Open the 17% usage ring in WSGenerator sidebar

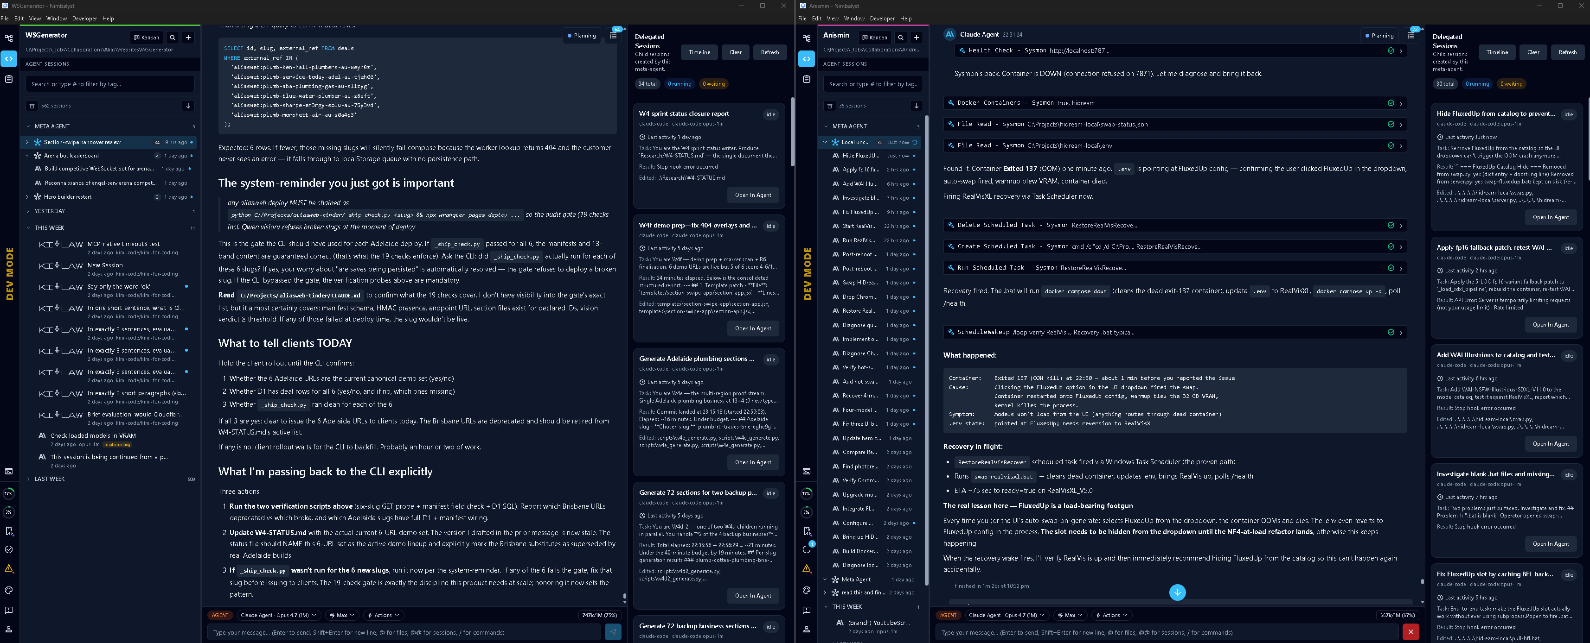9,493
